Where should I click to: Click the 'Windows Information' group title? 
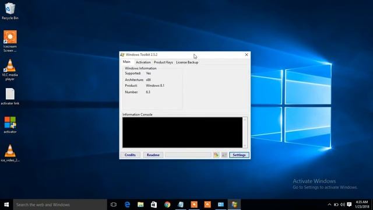(x=140, y=68)
